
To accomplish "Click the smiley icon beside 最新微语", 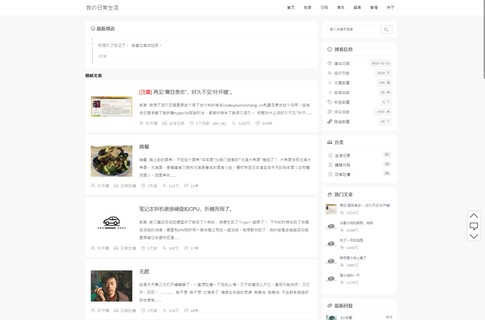I will tap(93, 29).
